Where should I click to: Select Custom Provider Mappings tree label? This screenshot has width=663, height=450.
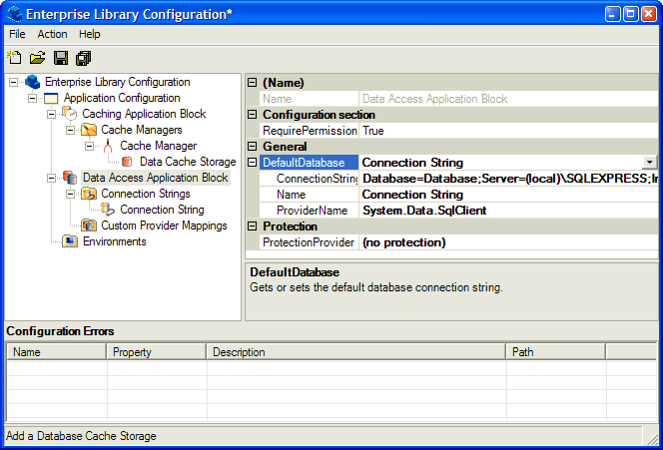(x=164, y=226)
